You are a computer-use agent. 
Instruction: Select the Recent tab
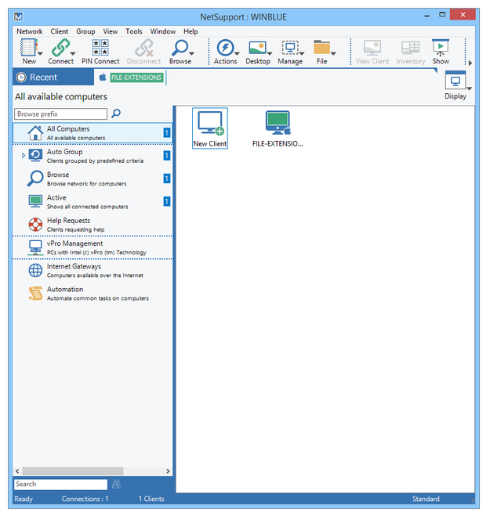(53, 77)
